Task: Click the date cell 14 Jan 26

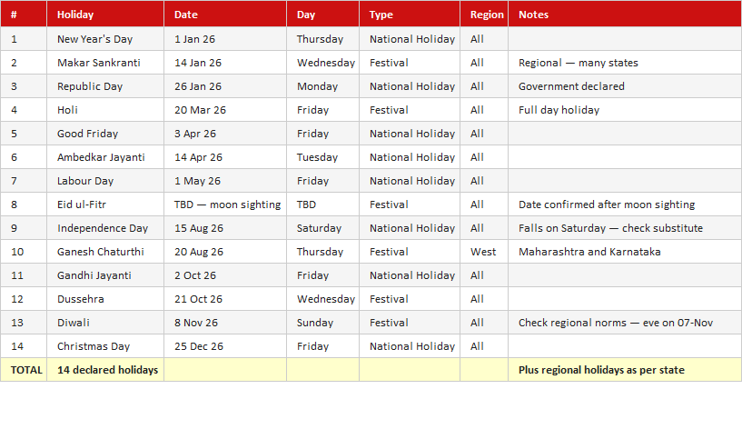Action: pyautogui.click(x=224, y=63)
